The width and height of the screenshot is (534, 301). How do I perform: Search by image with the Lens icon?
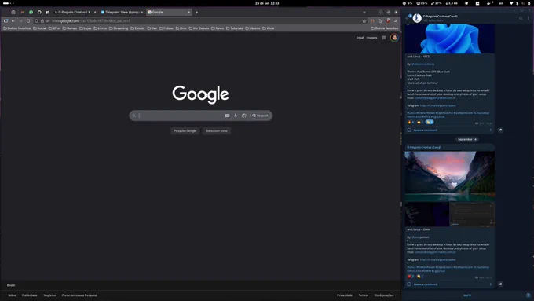(244, 116)
